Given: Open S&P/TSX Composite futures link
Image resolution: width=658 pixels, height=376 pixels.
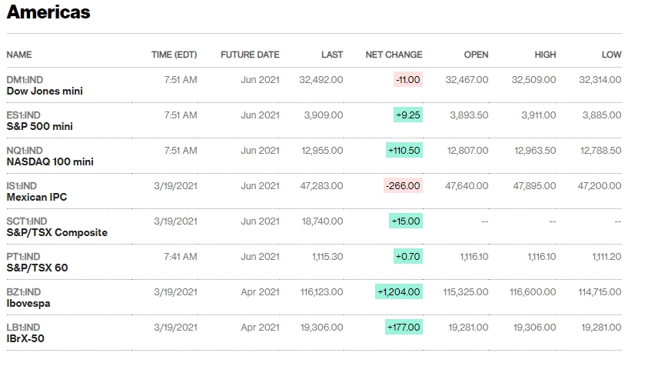Looking at the screenshot, I should click(57, 232).
